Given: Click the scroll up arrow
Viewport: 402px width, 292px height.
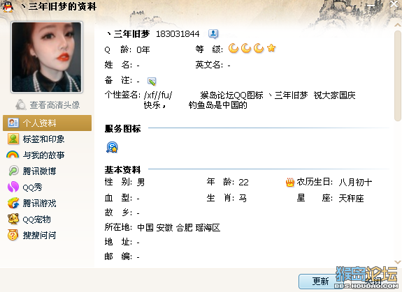Looking at the screenshot, I should (397, 25).
